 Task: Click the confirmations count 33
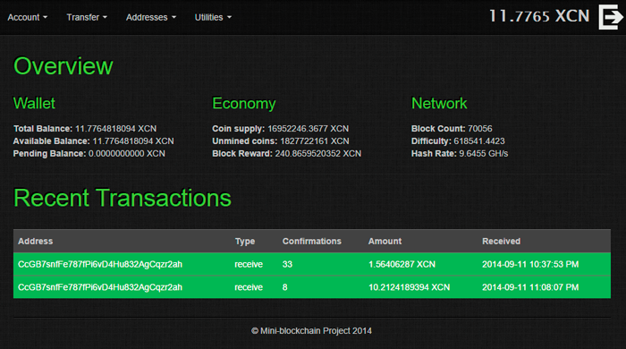[x=287, y=264]
